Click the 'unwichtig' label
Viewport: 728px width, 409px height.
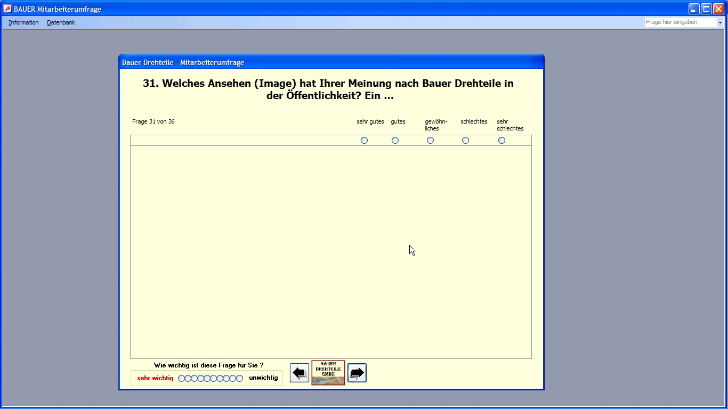tap(264, 378)
